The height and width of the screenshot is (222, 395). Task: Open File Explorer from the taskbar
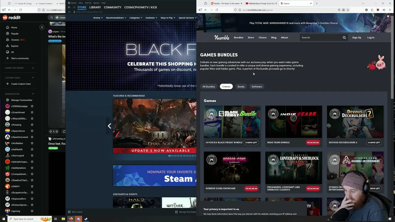(63, 219)
